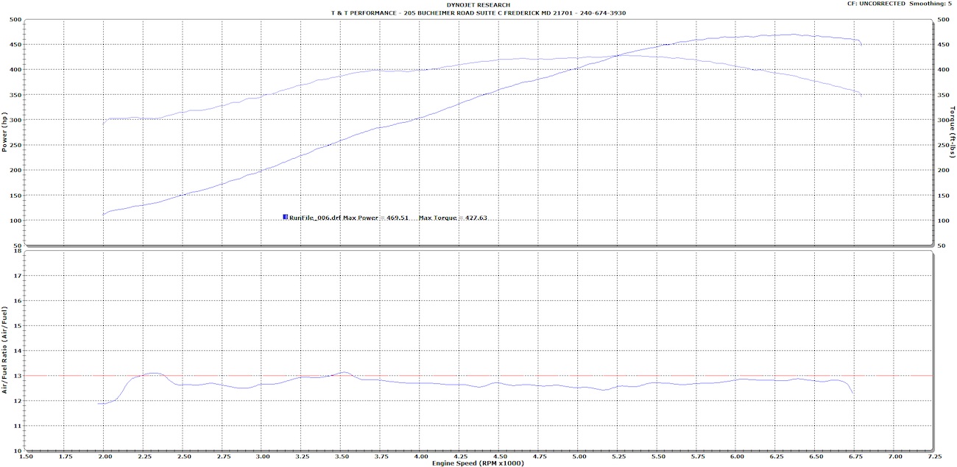The image size is (957, 467).
Task: Click the DYNOJET RESEARCH title text
Action: pyautogui.click(x=478, y=5)
